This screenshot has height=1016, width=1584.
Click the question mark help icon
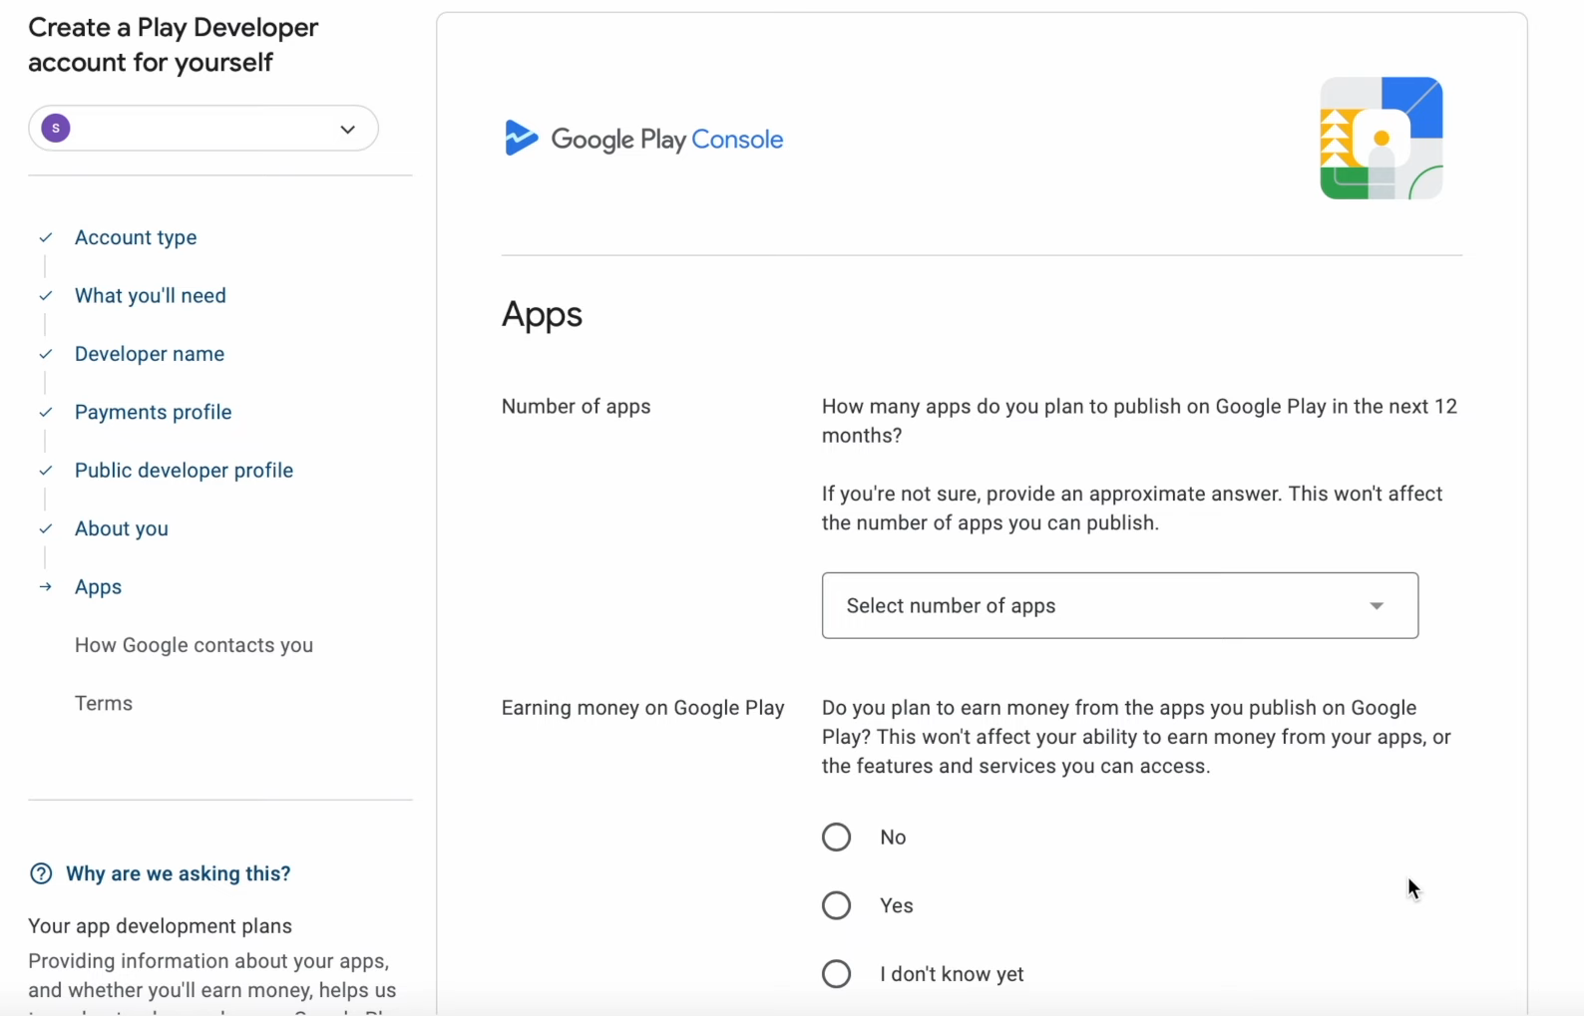pyautogui.click(x=41, y=873)
